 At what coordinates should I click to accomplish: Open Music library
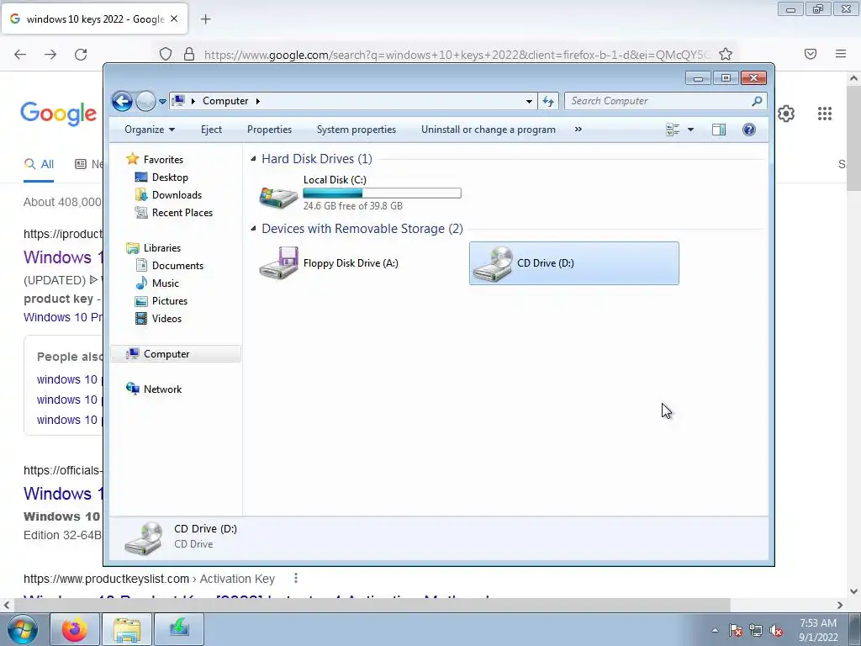pos(166,283)
